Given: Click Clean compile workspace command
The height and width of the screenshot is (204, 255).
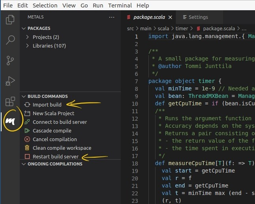Looking at the screenshot, I should (62, 148).
